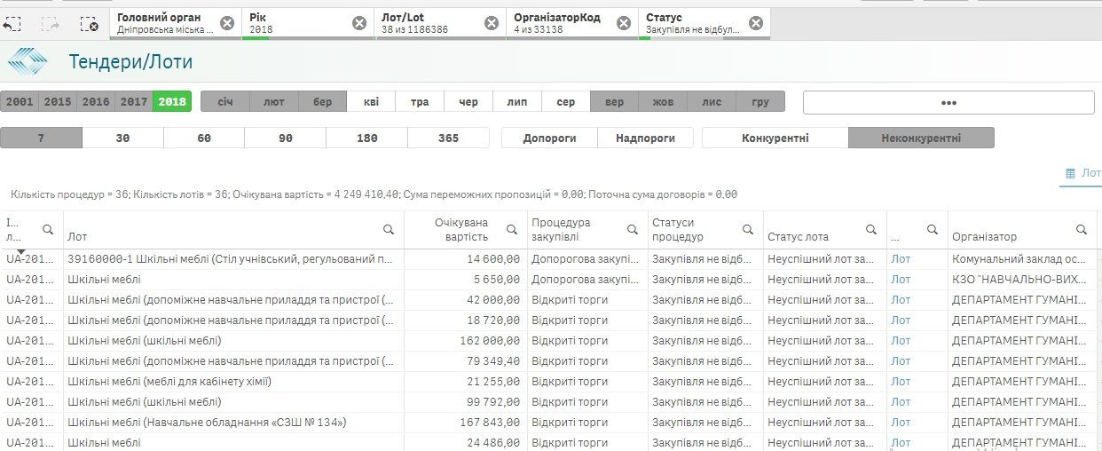Expand the ОрганізаторКод selection chip
Image resolution: width=1102 pixels, height=451 pixels.
pyautogui.click(x=563, y=23)
